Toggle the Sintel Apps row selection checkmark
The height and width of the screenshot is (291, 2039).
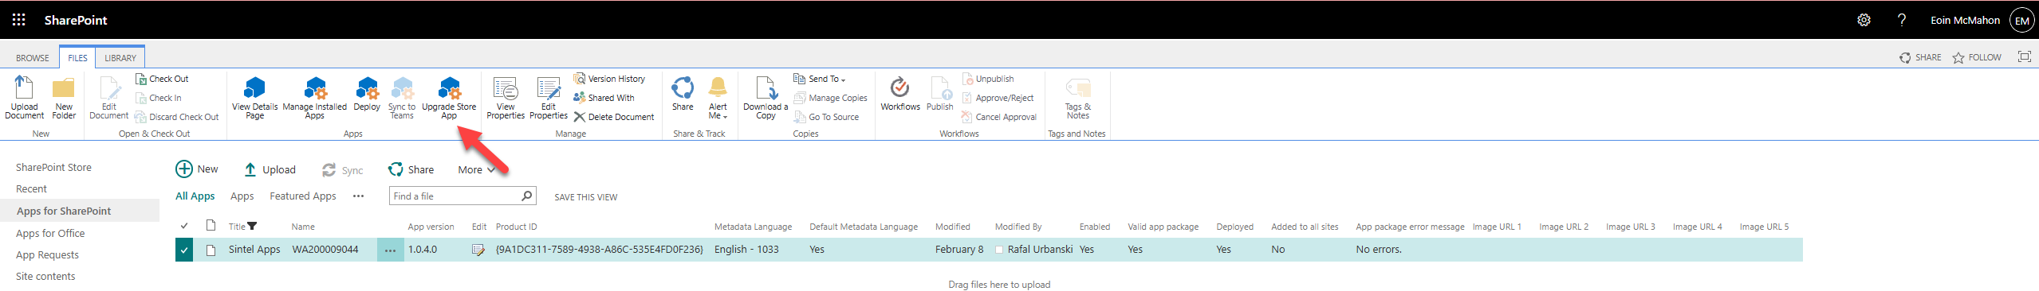[184, 250]
